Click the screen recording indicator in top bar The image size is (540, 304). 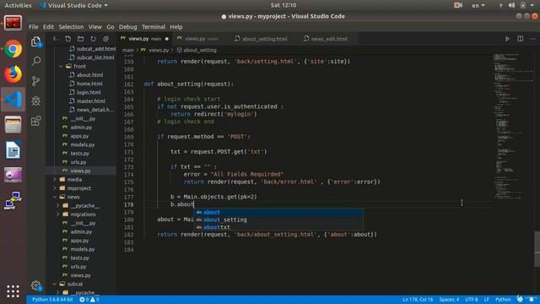457,5
